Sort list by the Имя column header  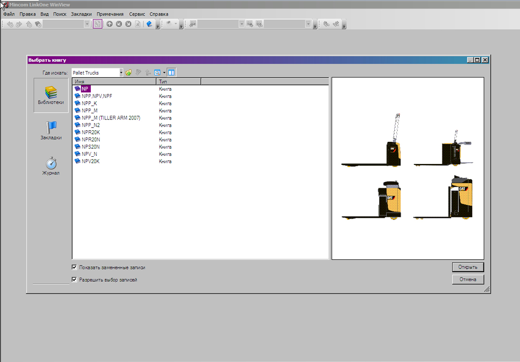pos(114,82)
